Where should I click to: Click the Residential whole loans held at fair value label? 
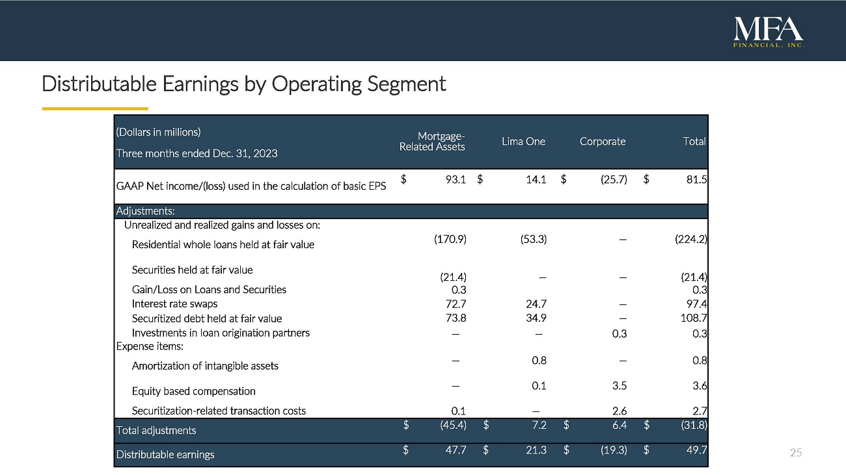click(223, 244)
